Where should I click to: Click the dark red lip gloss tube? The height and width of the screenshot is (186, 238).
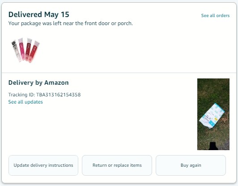pos(28,49)
